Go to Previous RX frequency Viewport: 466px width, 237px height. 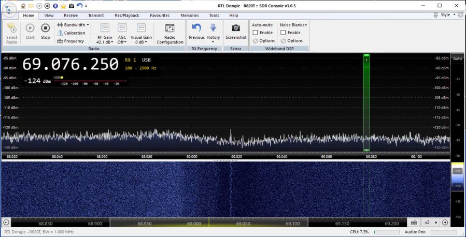tap(196, 31)
